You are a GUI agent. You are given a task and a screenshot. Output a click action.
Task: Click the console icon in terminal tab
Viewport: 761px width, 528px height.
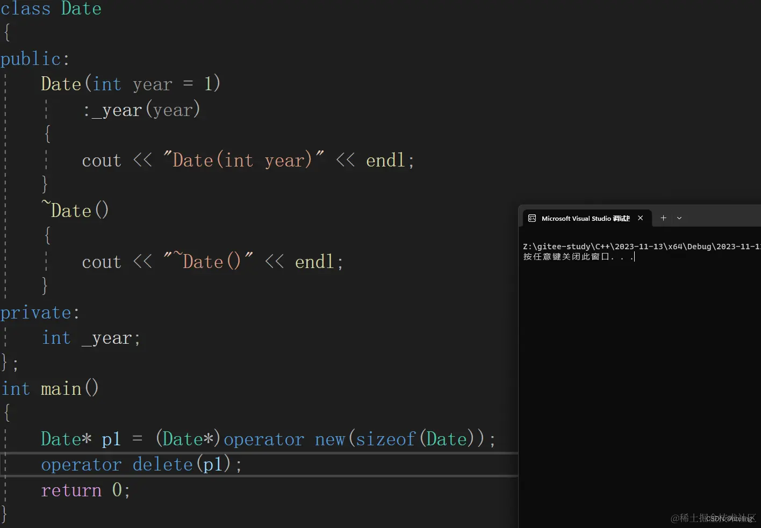coord(532,218)
